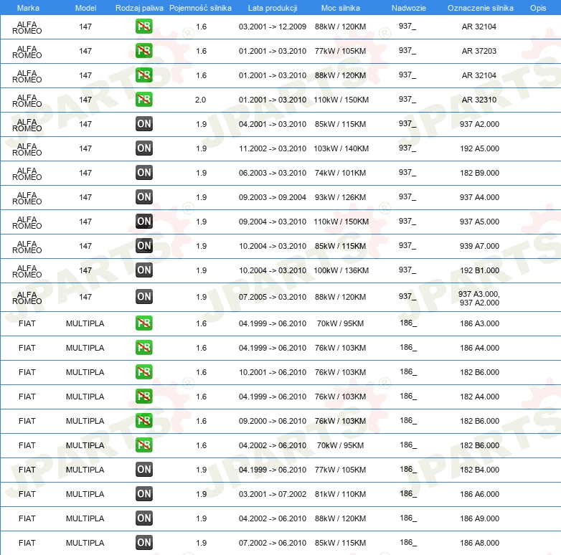Click petrol icon in 147 row with 77kW / 105KM

pyautogui.click(x=143, y=51)
